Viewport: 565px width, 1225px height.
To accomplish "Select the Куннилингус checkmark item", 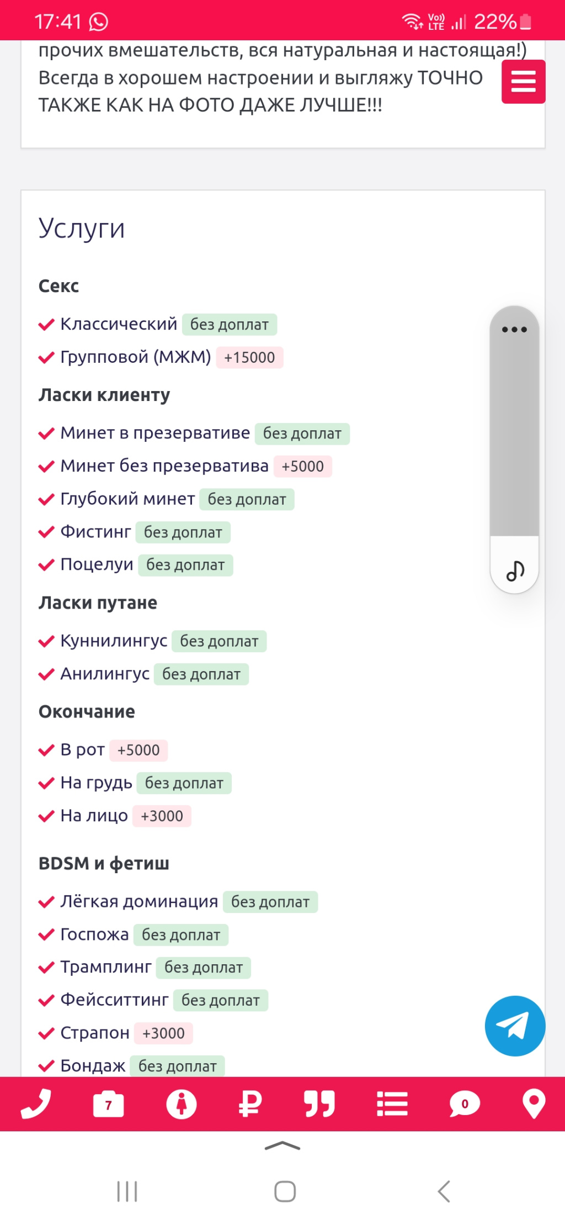I will tap(114, 641).
